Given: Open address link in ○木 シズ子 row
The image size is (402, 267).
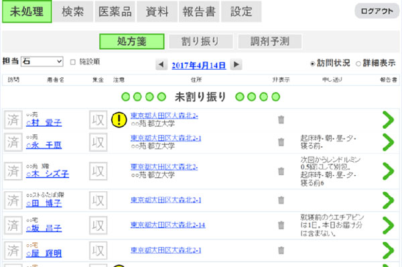Looking at the screenshot, I should (164, 167).
